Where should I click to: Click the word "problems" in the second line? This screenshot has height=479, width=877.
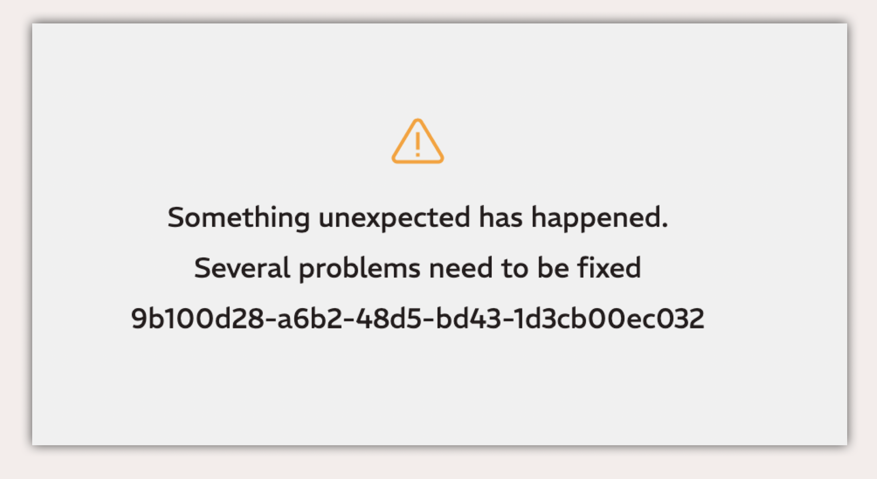[360, 269]
